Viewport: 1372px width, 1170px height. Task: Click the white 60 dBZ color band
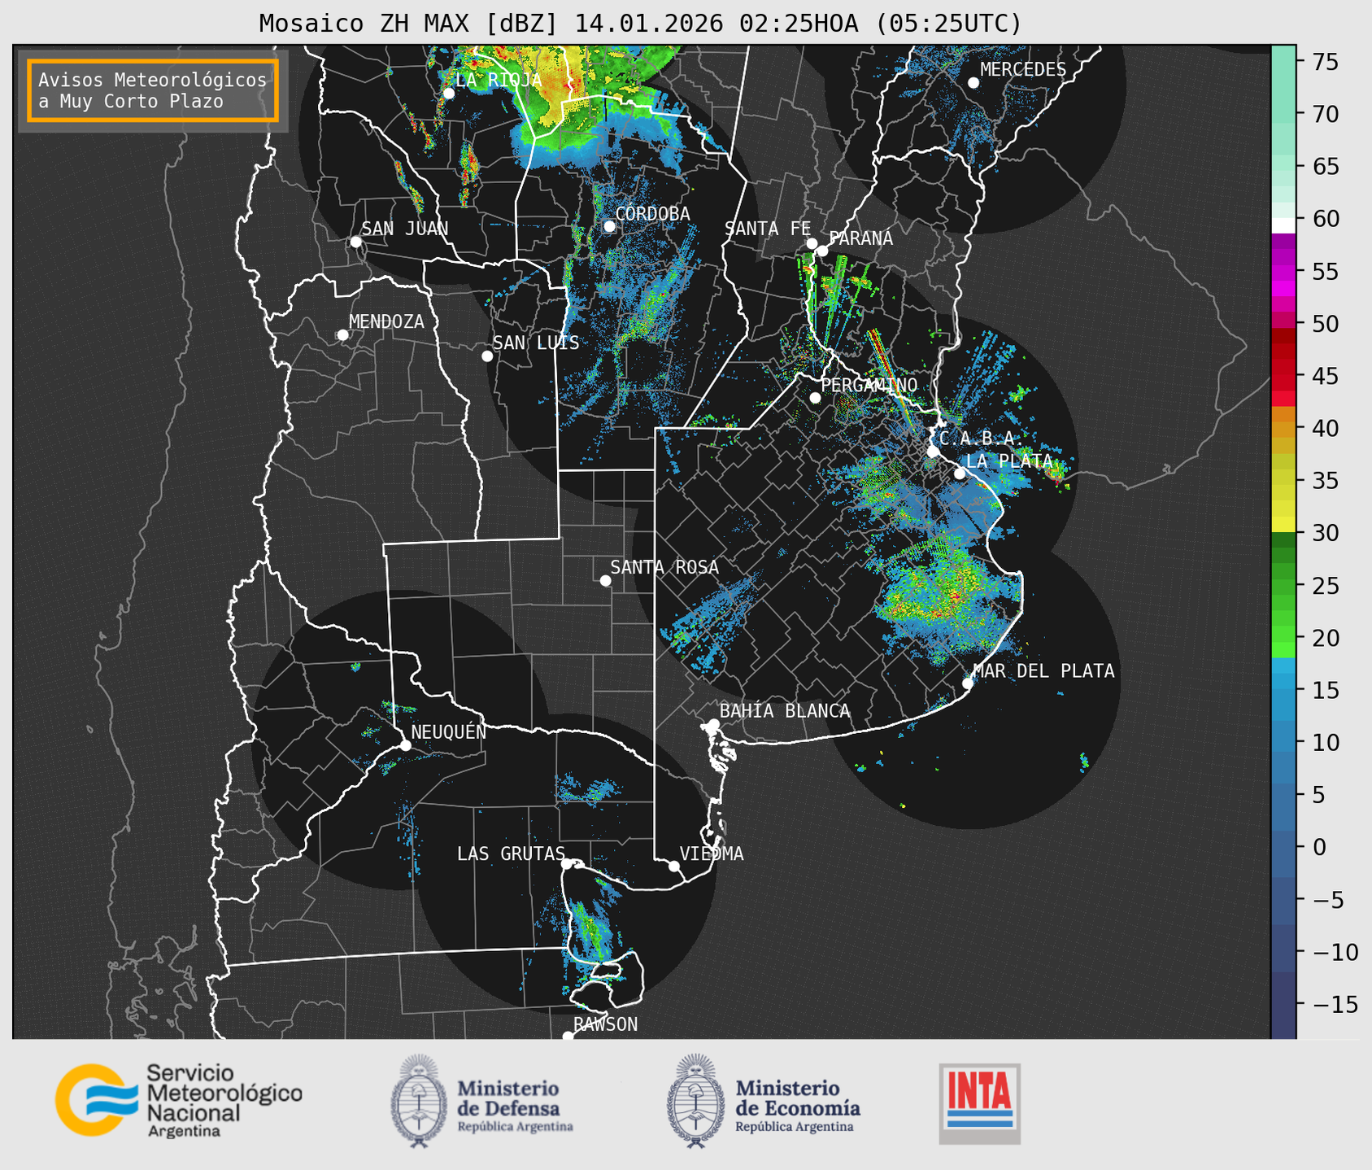point(1283,225)
